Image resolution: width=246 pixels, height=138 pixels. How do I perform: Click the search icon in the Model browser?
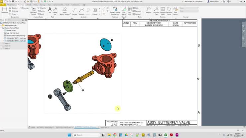[x=23, y=20]
